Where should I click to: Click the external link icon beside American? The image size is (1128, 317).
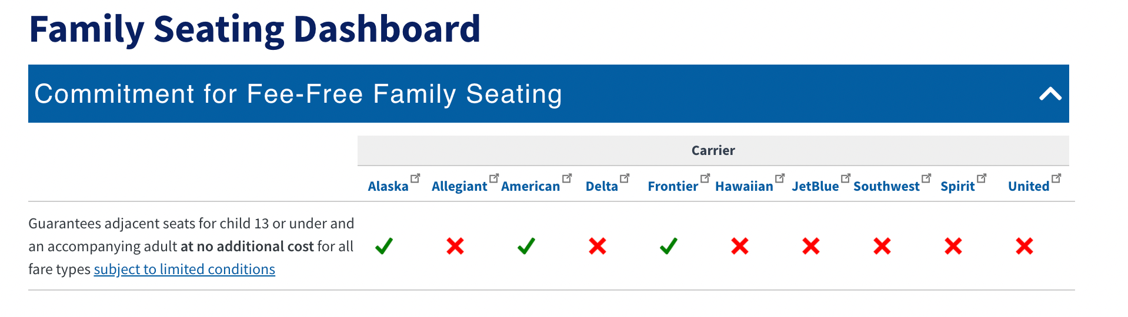tap(567, 178)
